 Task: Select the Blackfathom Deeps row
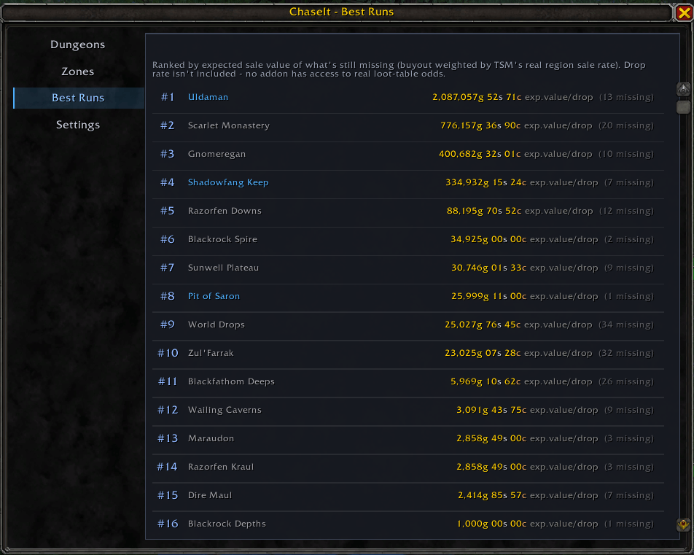pos(408,381)
